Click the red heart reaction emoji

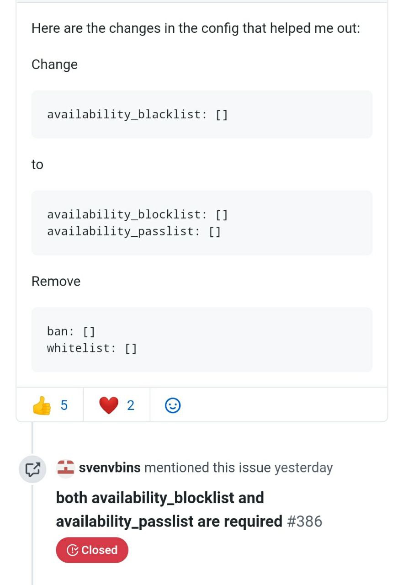(x=109, y=405)
